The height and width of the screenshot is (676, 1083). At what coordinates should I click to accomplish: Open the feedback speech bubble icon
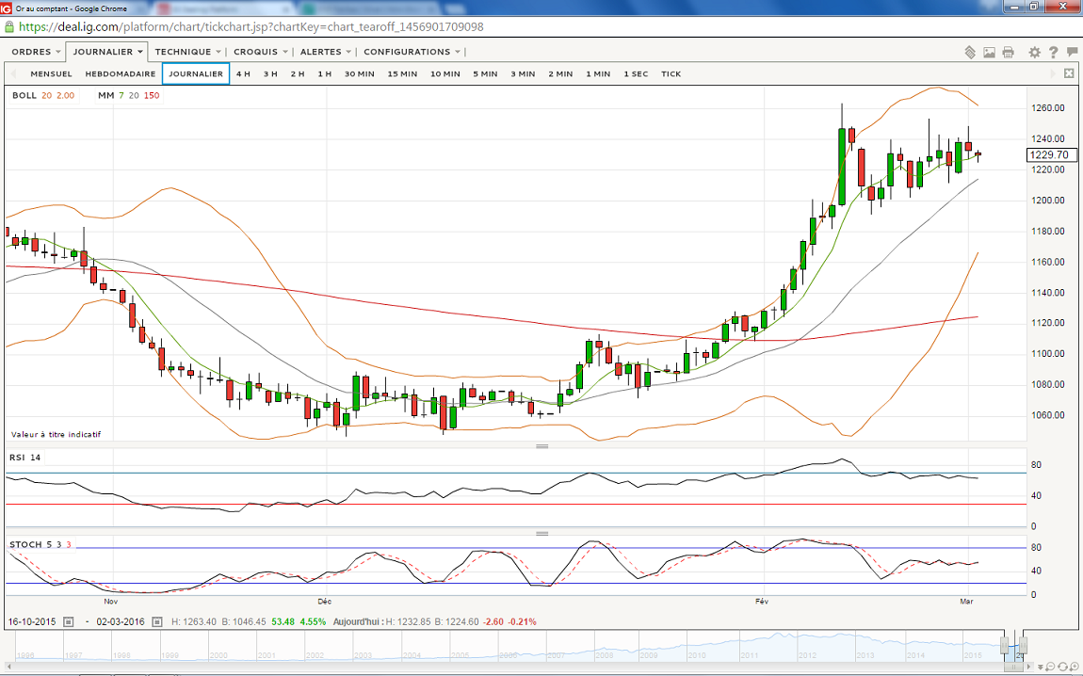pyautogui.click(x=1071, y=53)
